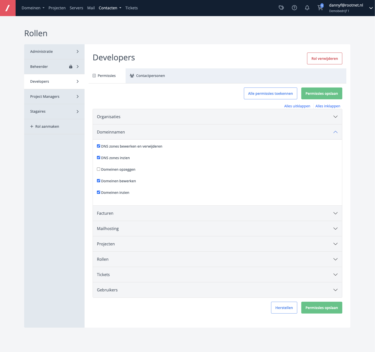Show notifications via the bell icon
This screenshot has height=352, width=375.
[x=307, y=8]
